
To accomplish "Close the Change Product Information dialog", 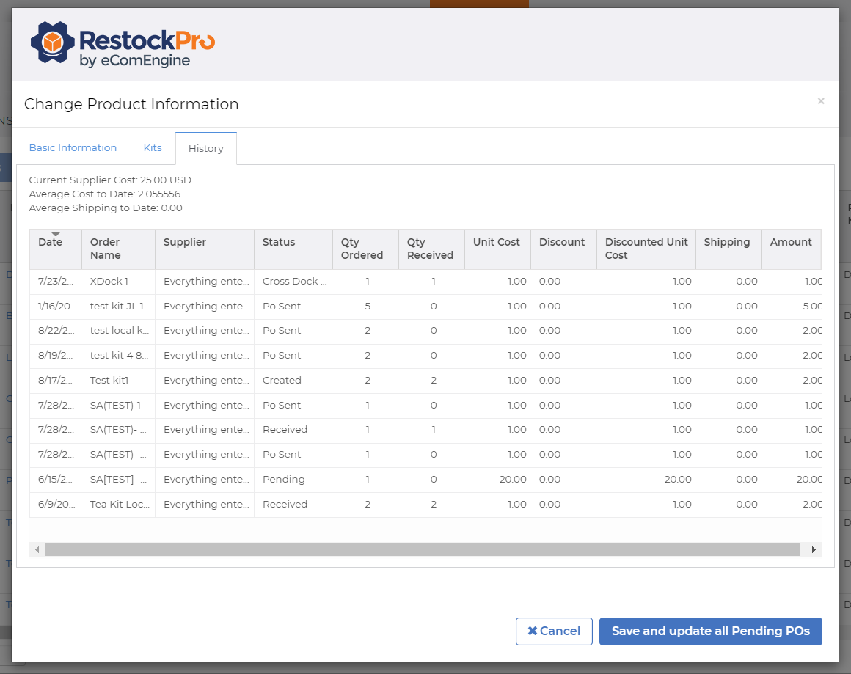I will [821, 101].
